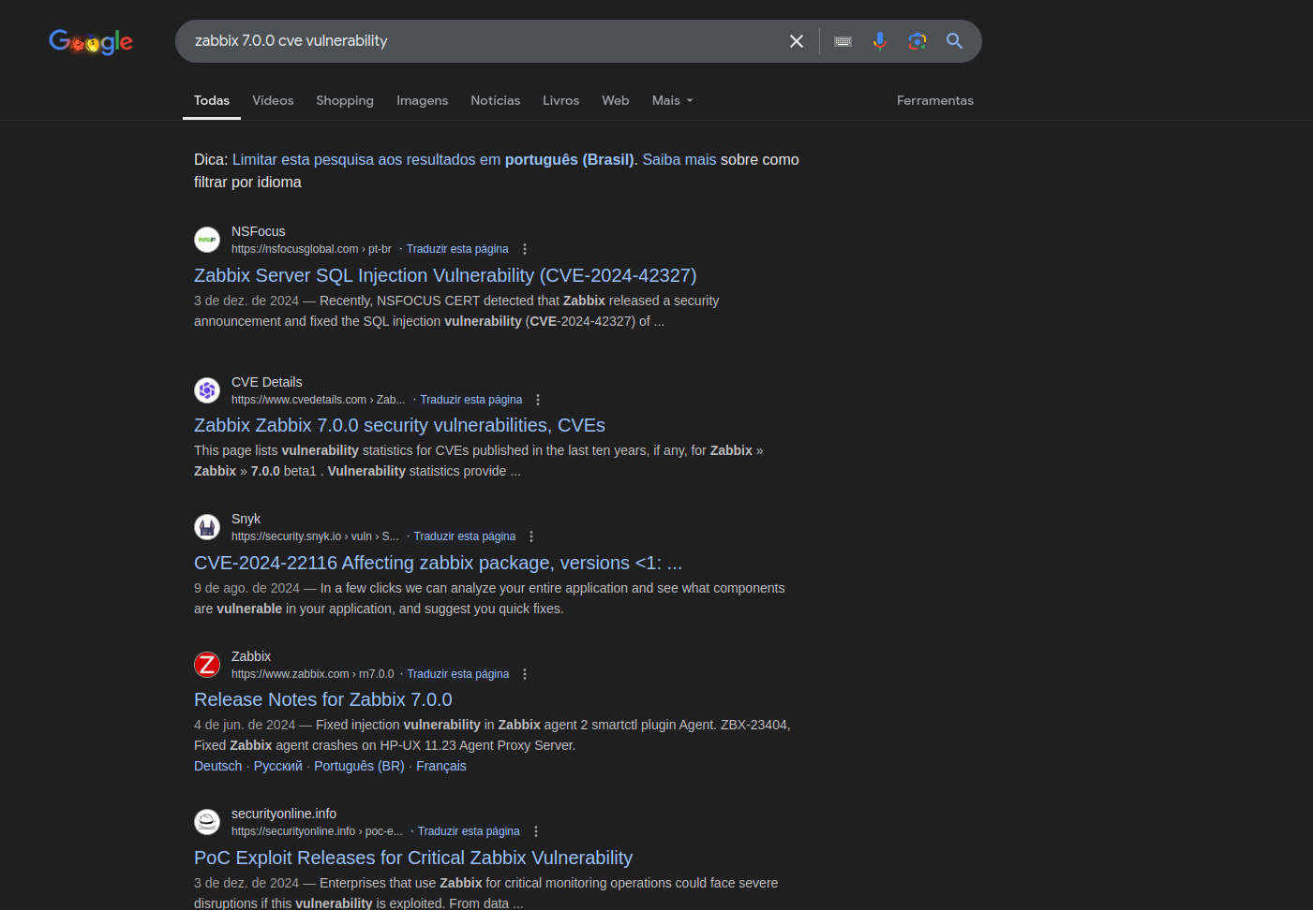
Task: Select the Todas results tab
Action: point(212,100)
